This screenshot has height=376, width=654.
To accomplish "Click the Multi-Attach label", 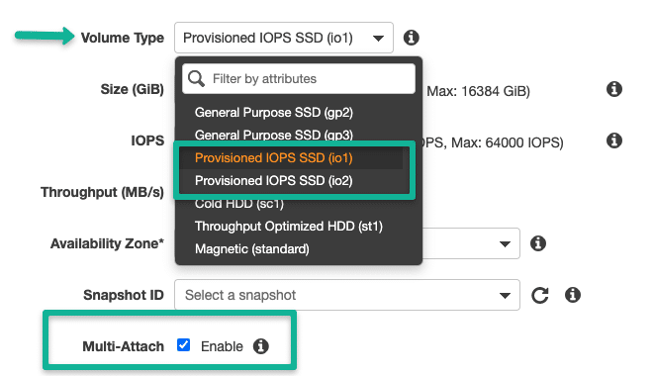I will 123,346.
